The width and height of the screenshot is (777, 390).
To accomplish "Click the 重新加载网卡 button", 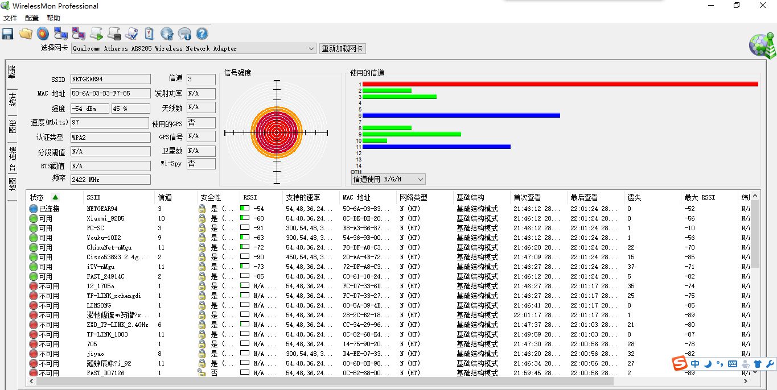I will [x=342, y=49].
